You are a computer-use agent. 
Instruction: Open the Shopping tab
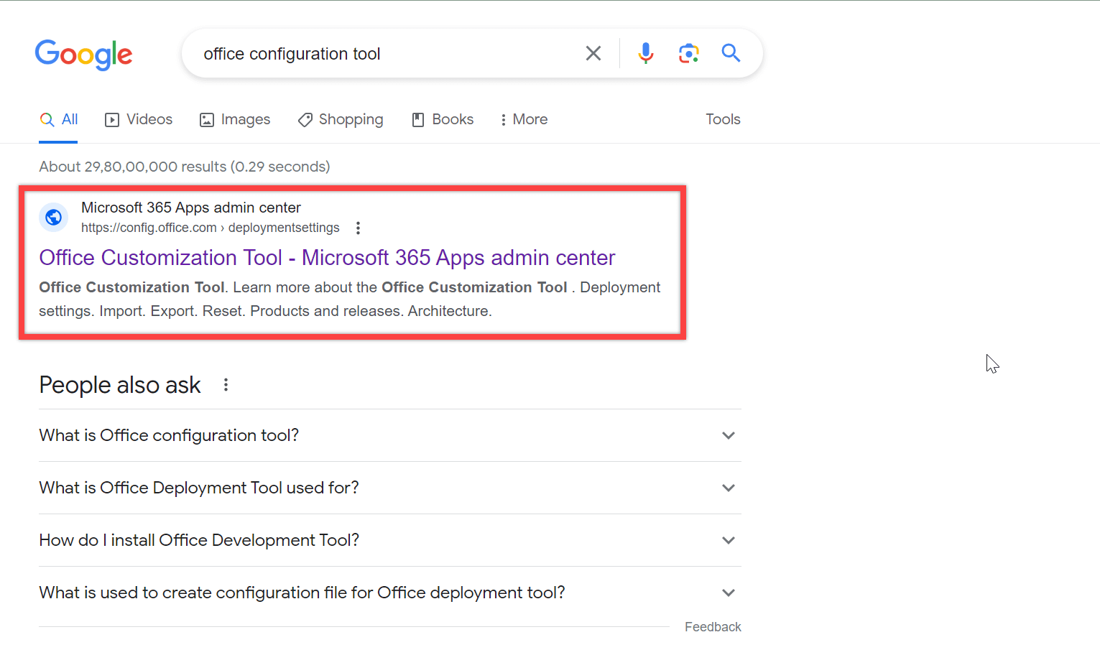(341, 120)
